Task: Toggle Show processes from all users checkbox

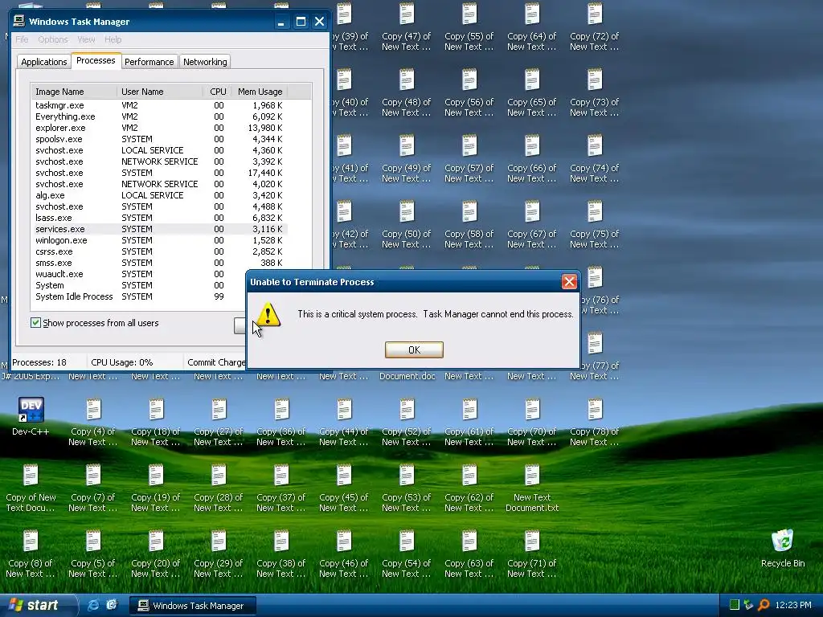Action: (35, 323)
